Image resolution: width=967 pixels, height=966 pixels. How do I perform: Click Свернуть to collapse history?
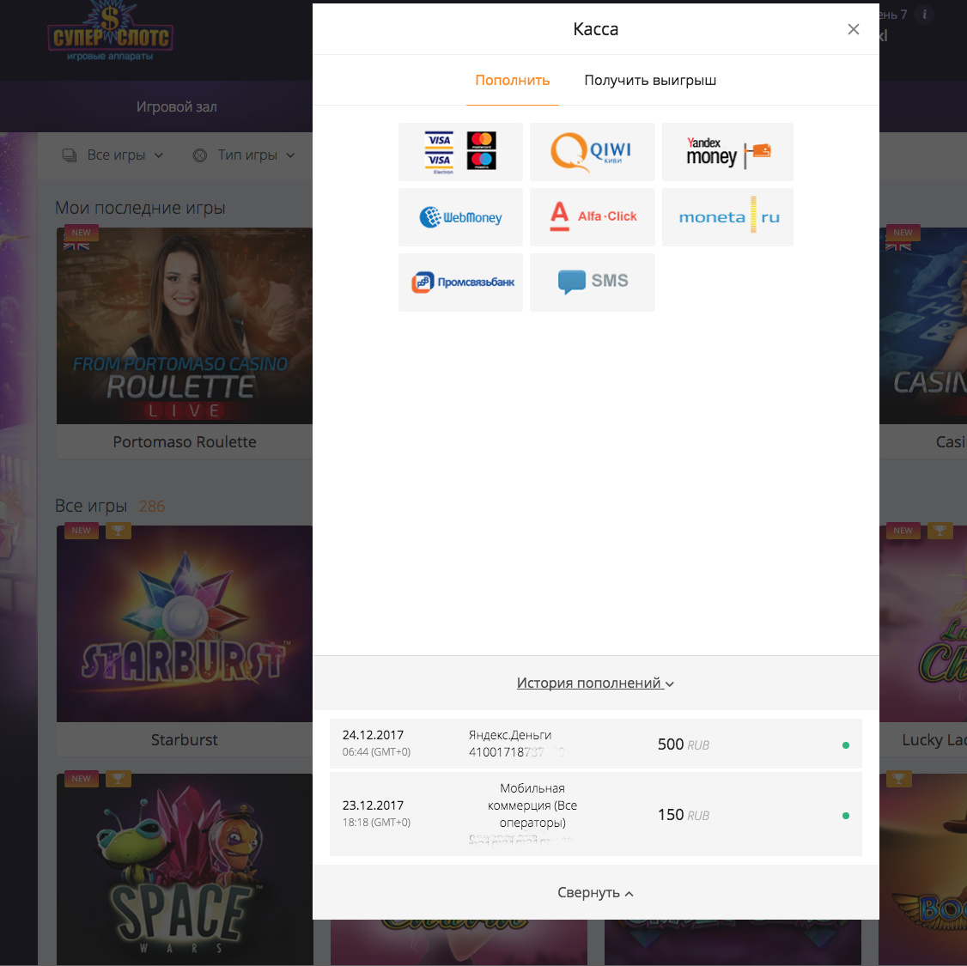click(x=595, y=893)
